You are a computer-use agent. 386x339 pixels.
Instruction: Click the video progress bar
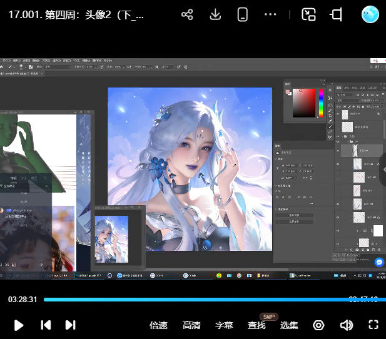point(188,300)
